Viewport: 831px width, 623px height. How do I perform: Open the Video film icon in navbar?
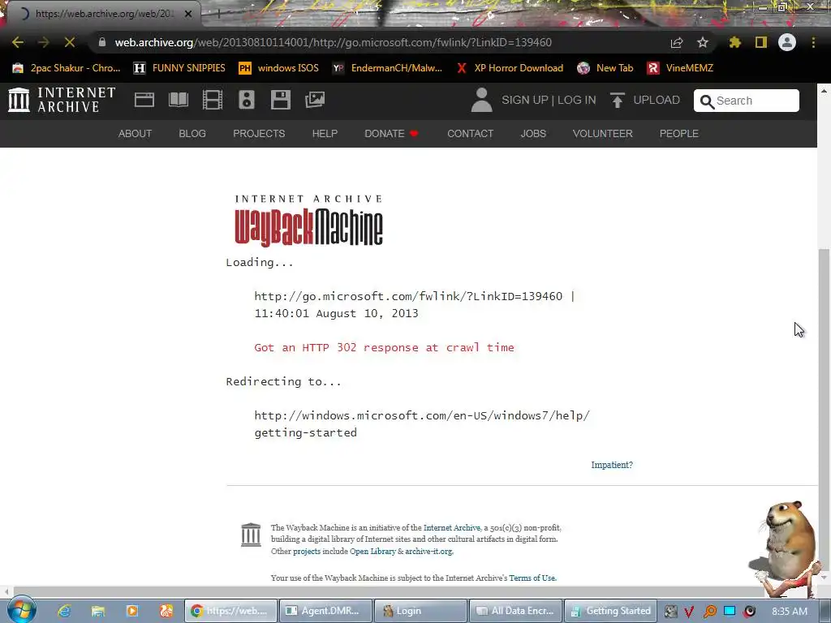pos(213,100)
